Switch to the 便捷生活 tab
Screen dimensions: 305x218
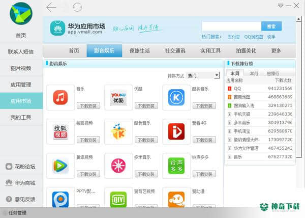point(140,50)
